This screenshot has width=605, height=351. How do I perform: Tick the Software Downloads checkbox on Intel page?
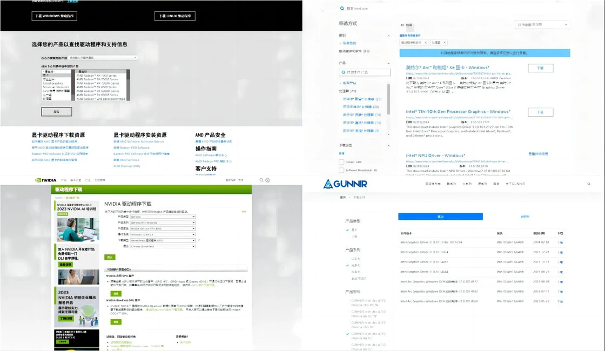point(341,170)
